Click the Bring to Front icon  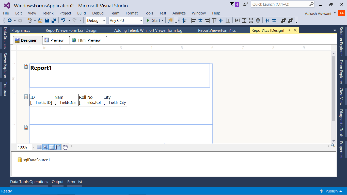[283, 21]
